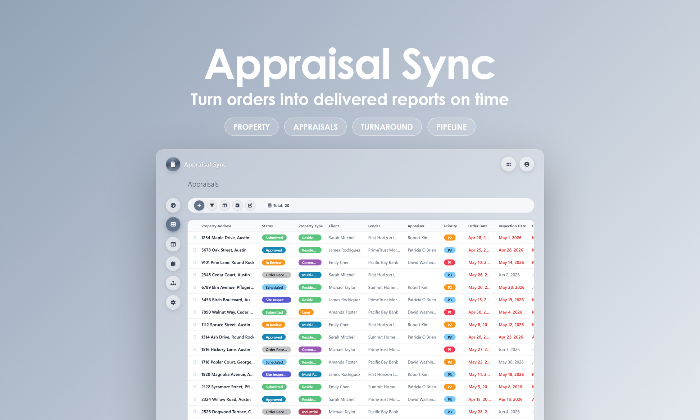Click Industrial type badge for 2526 Dogwood Terrace
Image resolution: width=700 pixels, height=420 pixels.
pyautogui.click(x=310, y=412)
